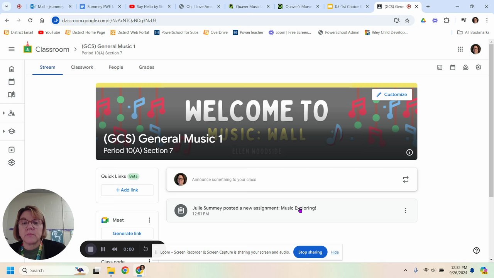Click the reuse post icon
494x278 pixels.
(406, 180)
